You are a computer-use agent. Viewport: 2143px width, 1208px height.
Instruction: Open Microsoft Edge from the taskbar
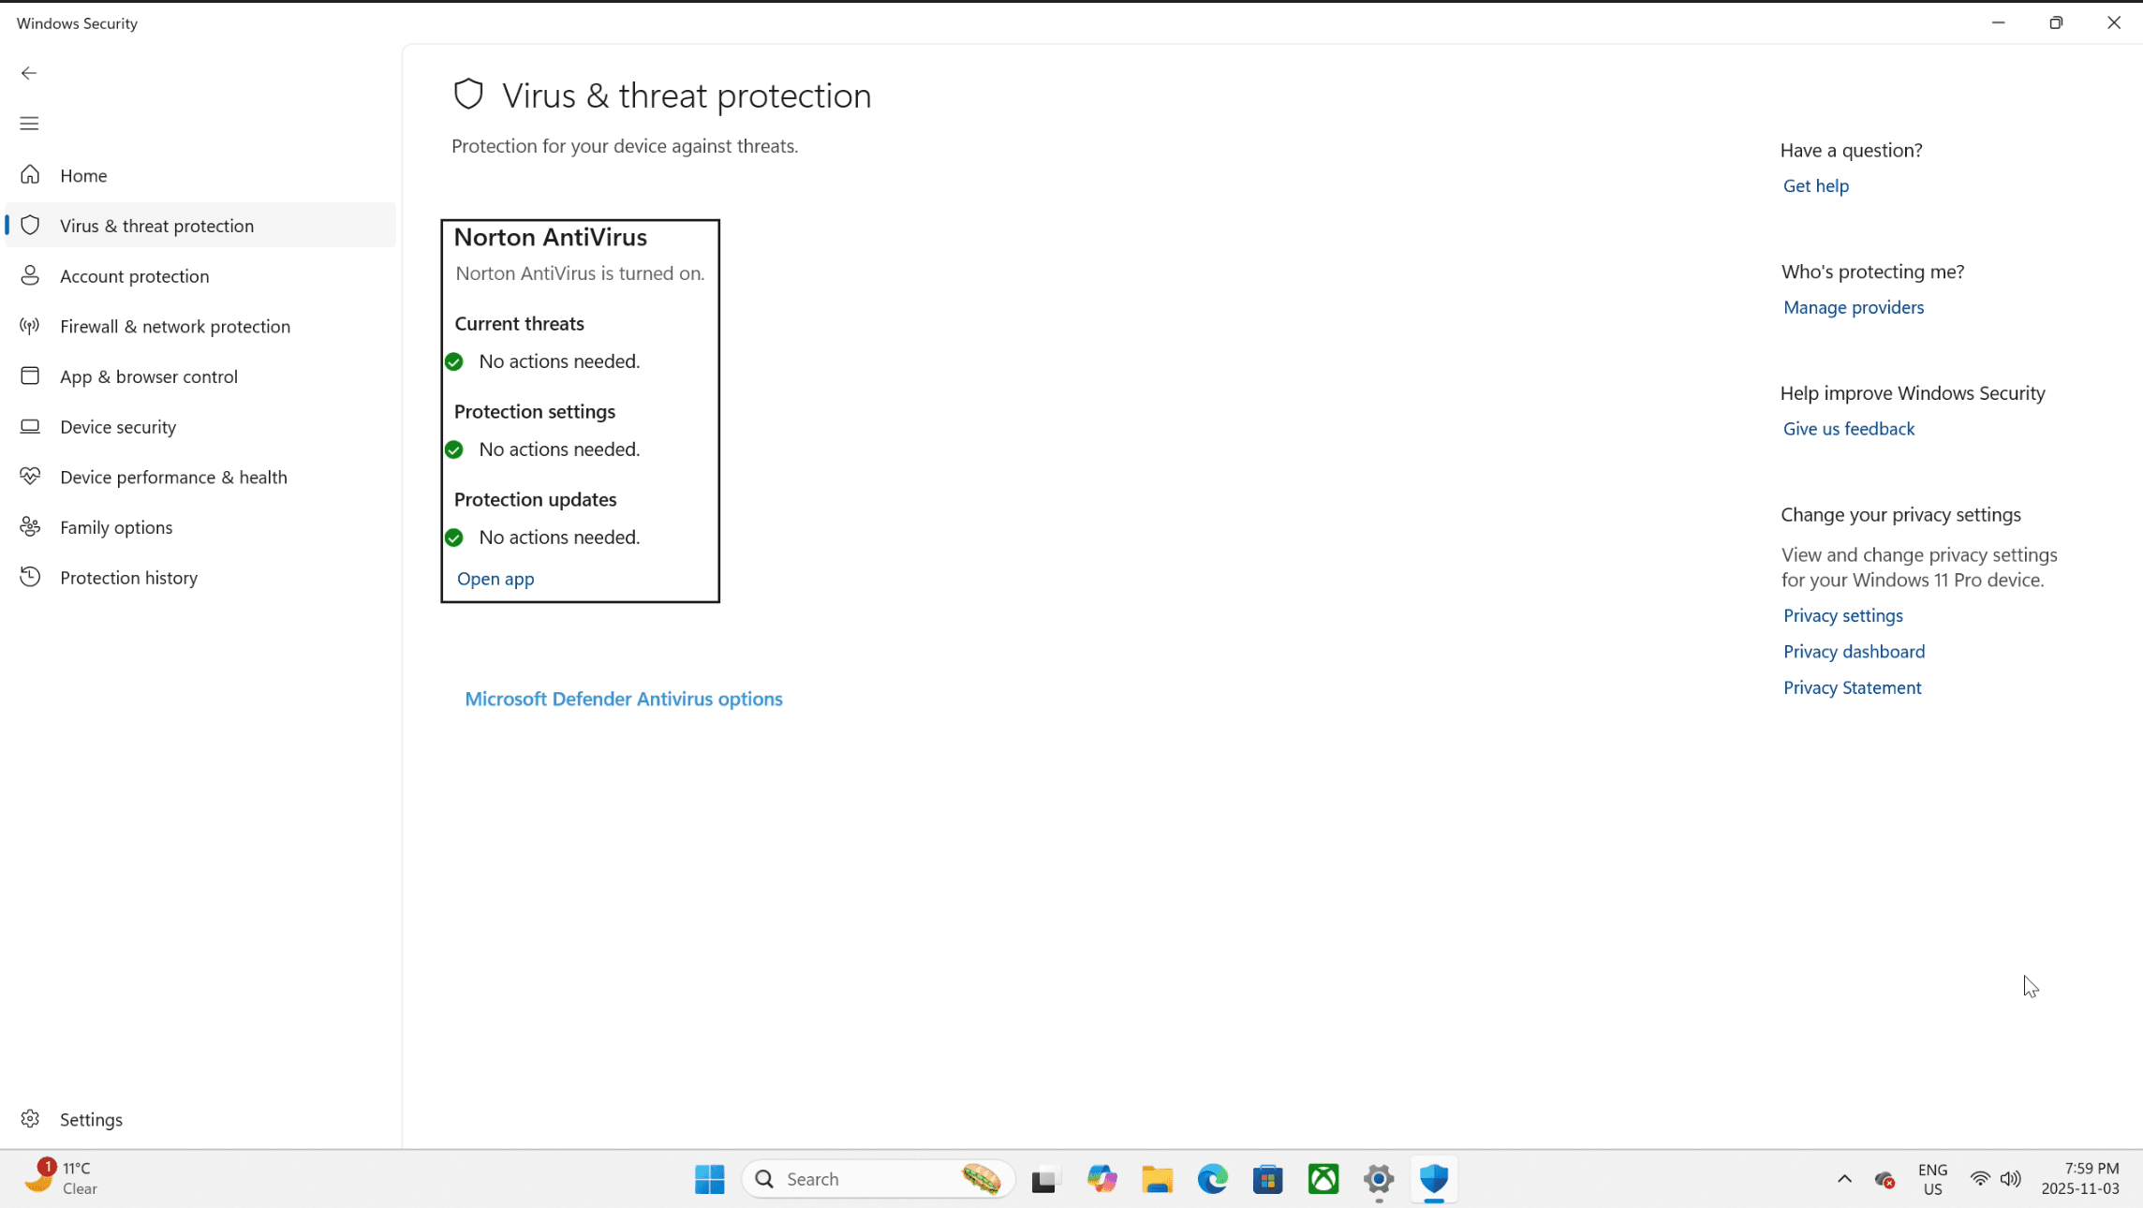1212,1179
